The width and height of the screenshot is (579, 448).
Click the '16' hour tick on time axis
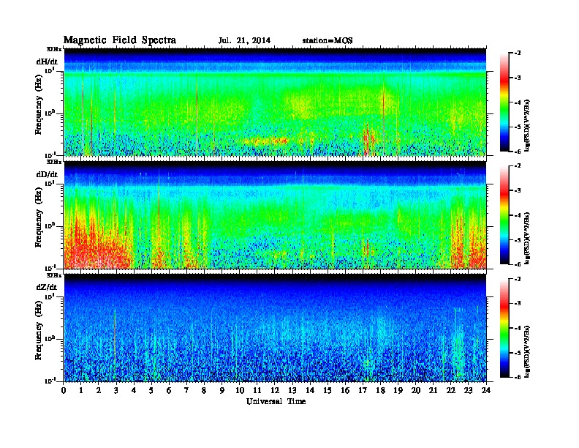click(x=345, y=391)
